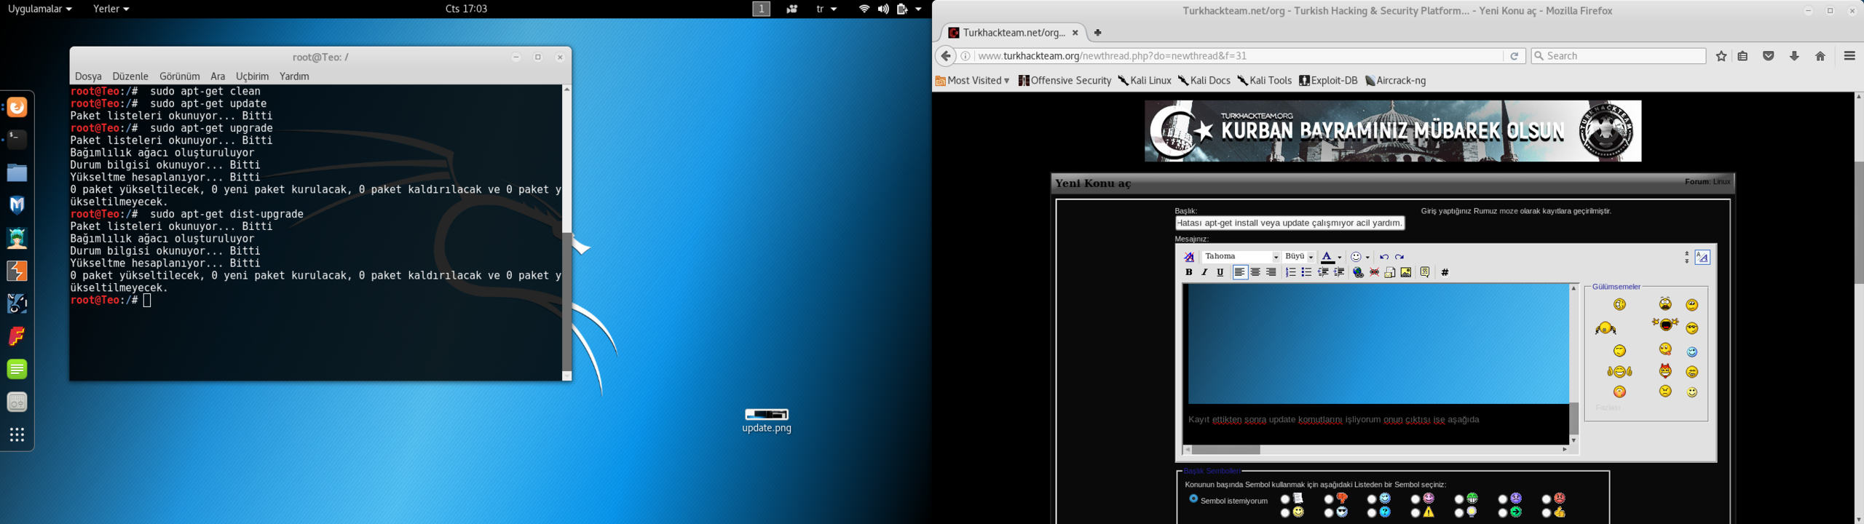Open the system power menu arrow
The height and width of the screenshot is (524, 1864).
tap(918, 9)
